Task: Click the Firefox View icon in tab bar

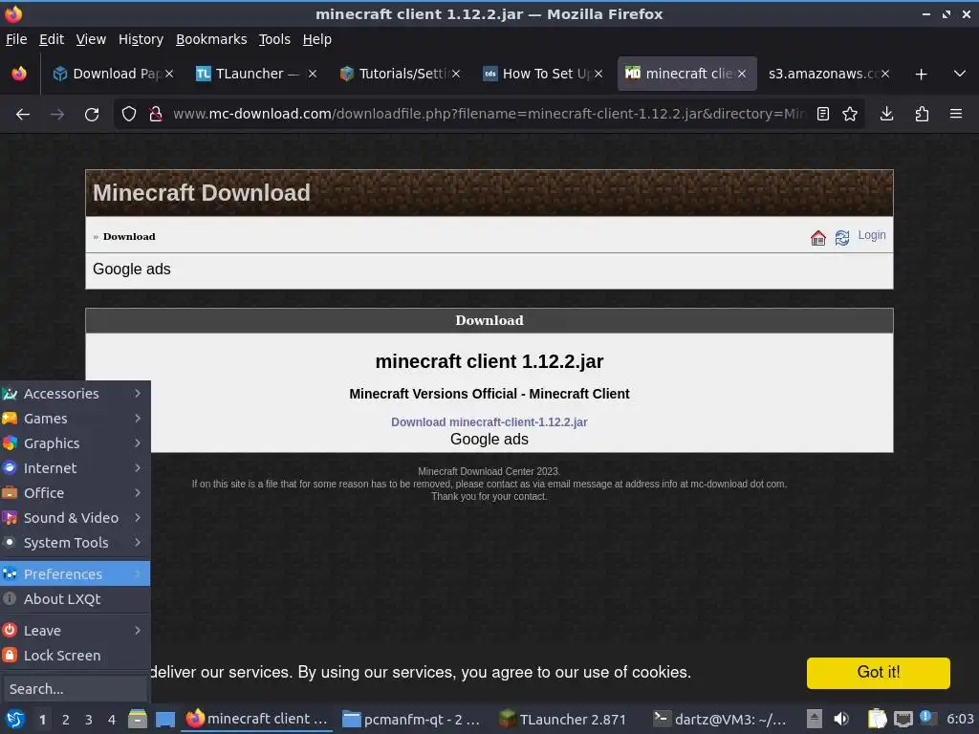Action: tap(19, 74)
